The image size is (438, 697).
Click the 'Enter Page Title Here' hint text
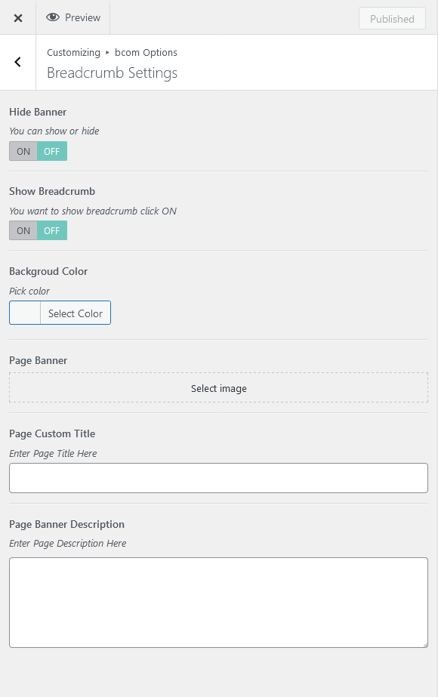(53, 453)
